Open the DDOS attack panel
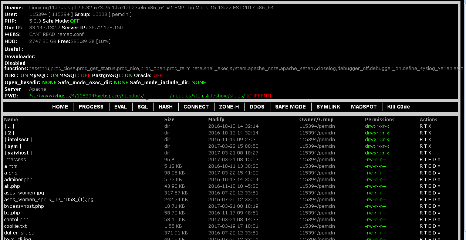This screenshot has height=240, width=466. coord(257,107)
